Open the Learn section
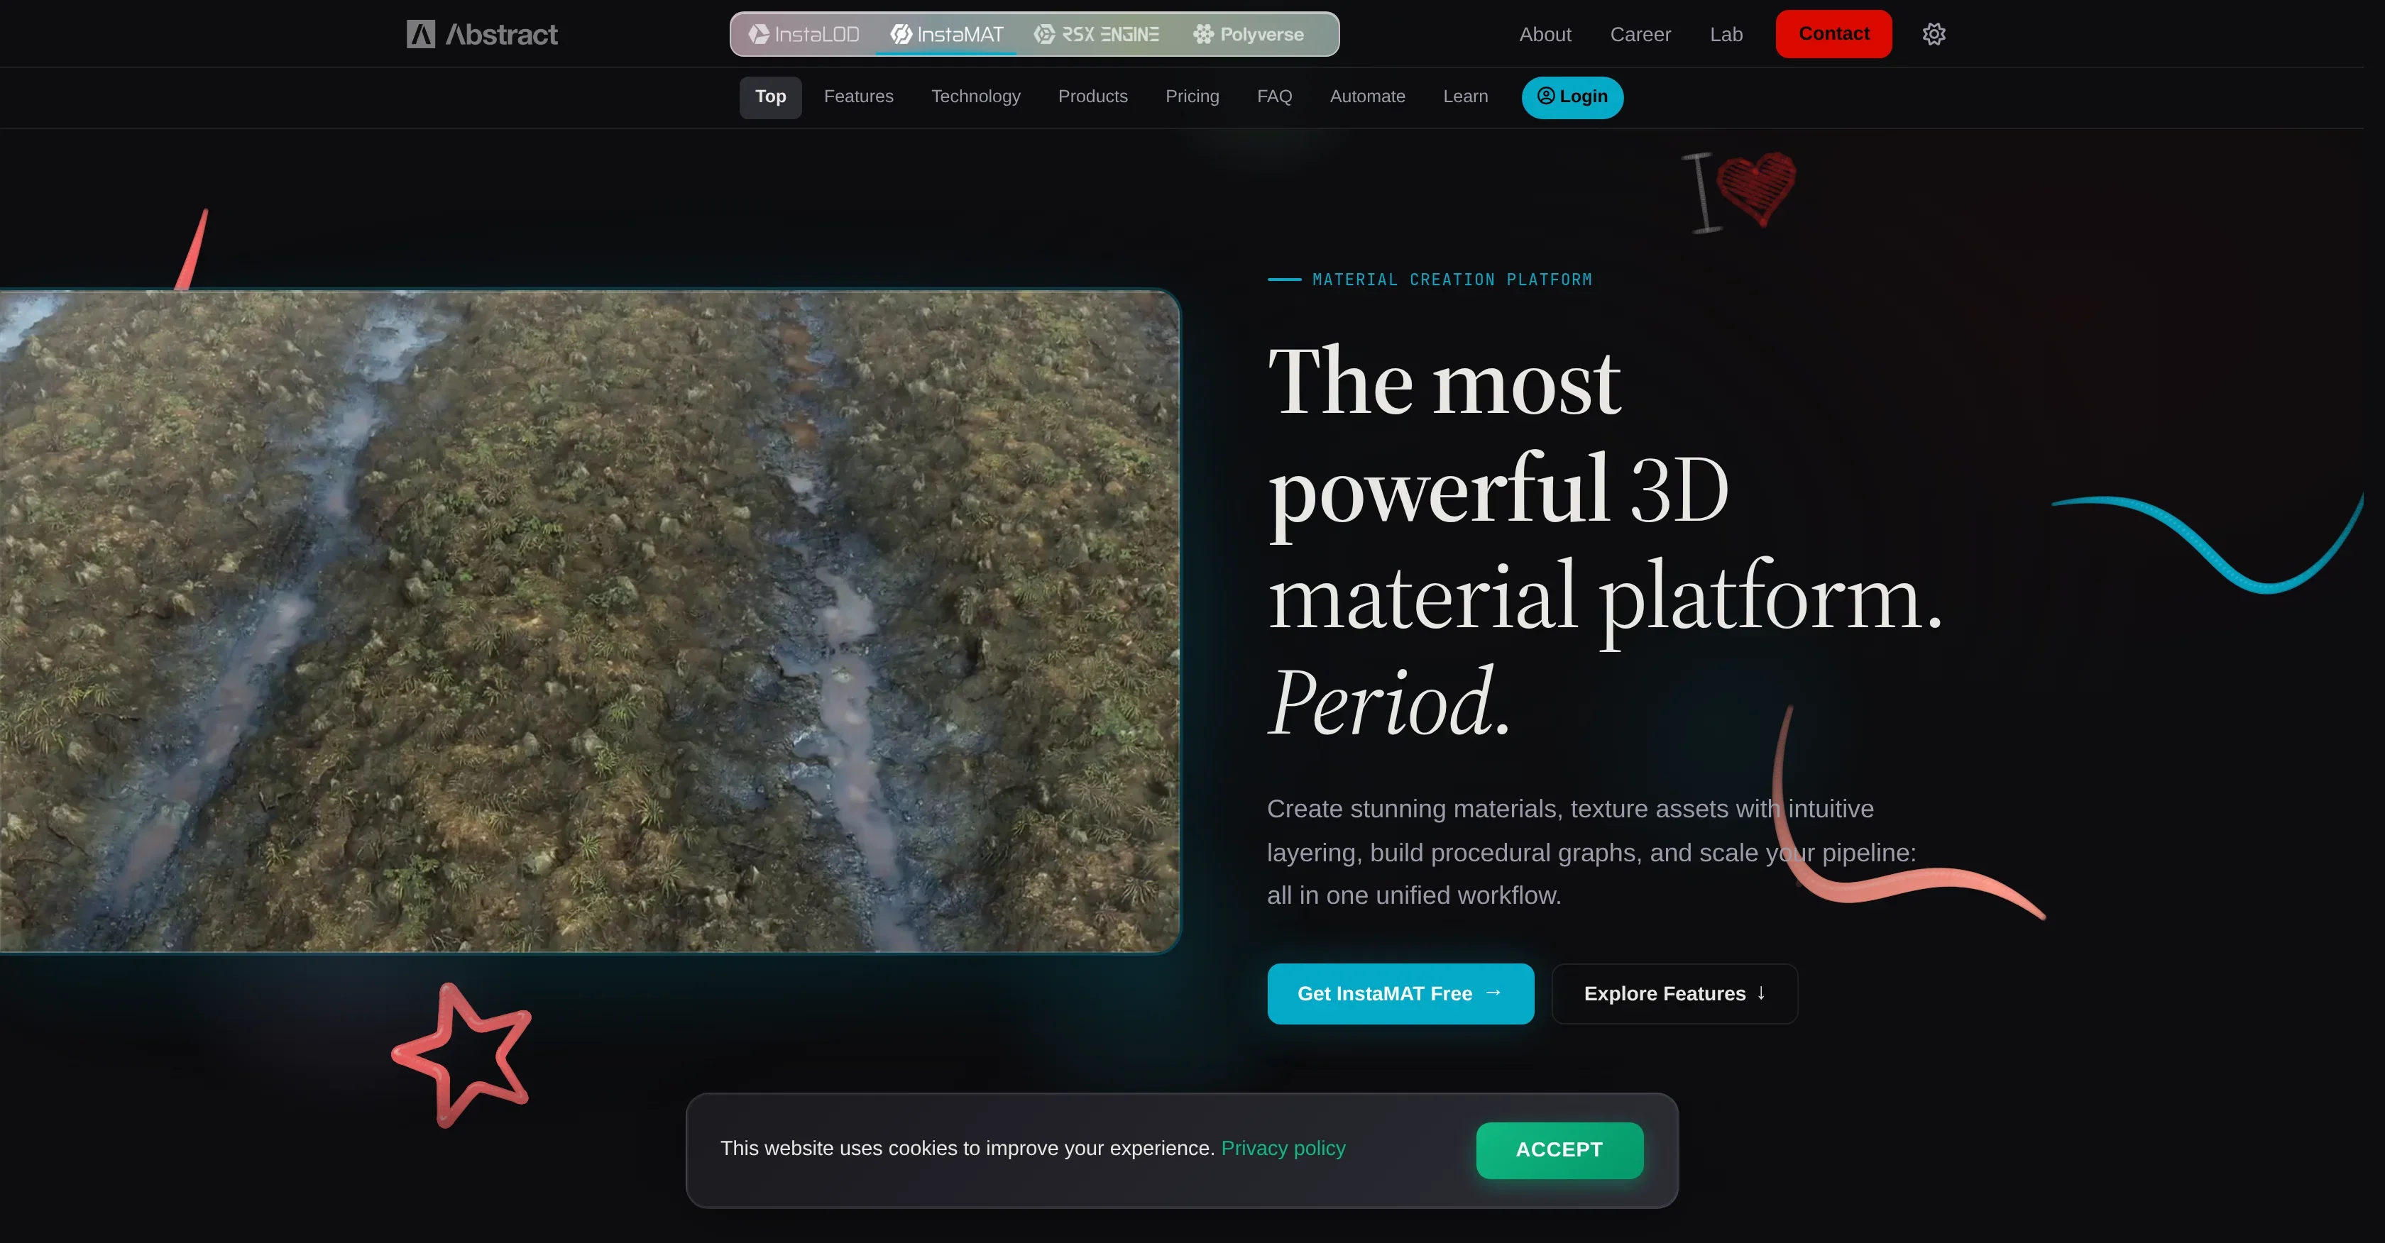 point(1466,97)
